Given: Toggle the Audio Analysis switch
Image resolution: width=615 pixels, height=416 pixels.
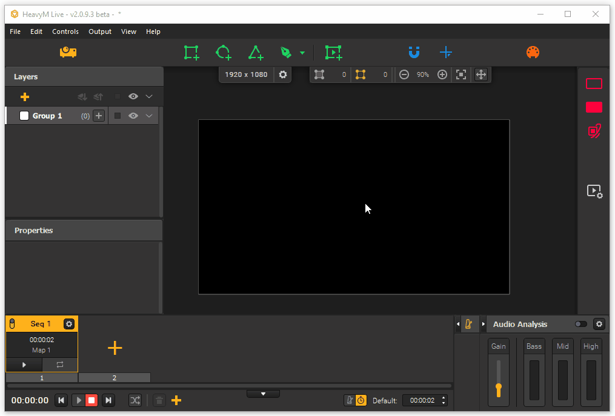Looking at the screenshot, I should point(580,324).
